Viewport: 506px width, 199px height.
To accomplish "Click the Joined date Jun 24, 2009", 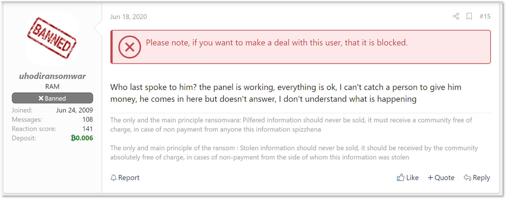I will (x=75, y=110).
